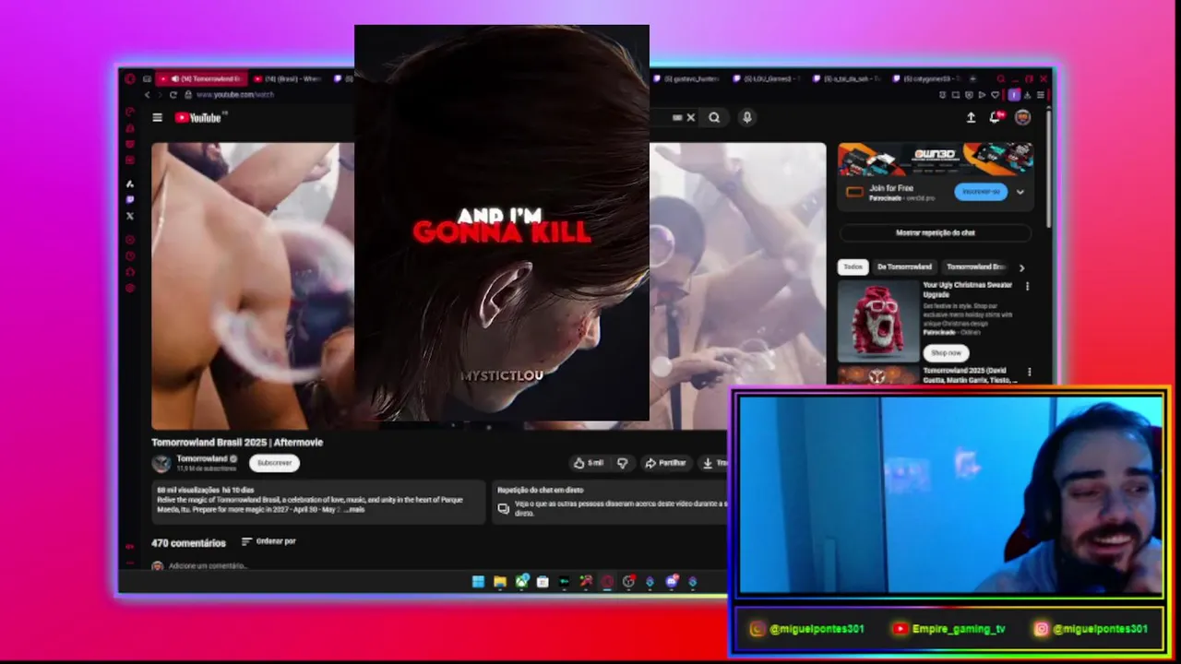Select the Todos filter chip
Screen dimensions: 1181x664
click(853, 267)
